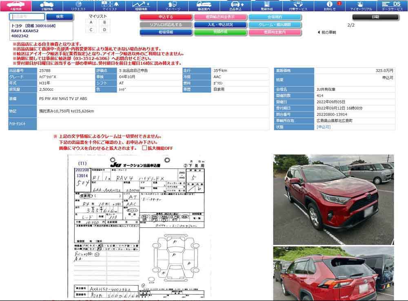Open the リクエスト globe icon

coord(78,6)
